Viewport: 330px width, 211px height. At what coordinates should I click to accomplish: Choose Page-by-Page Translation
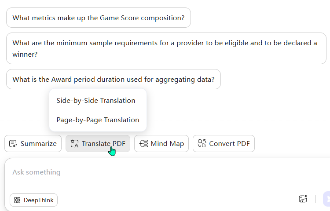pos(98,120)
